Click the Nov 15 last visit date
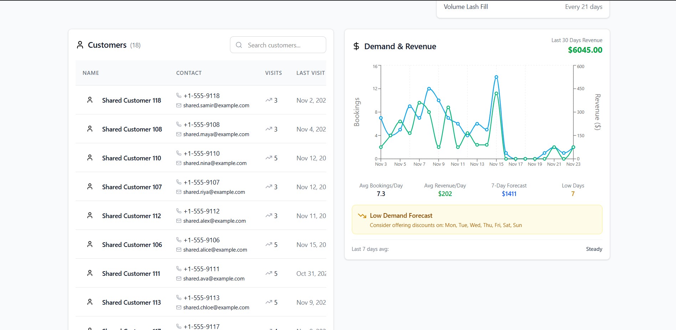 (x=311, y=245)
